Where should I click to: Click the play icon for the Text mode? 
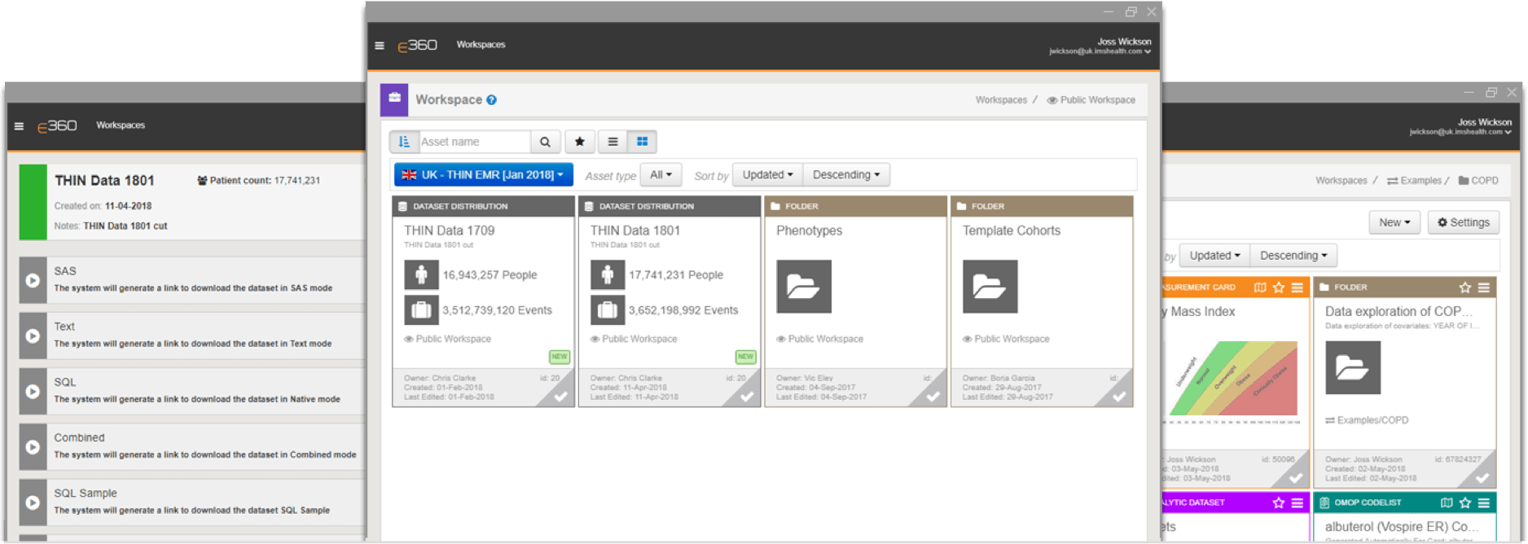pos(33,336)
